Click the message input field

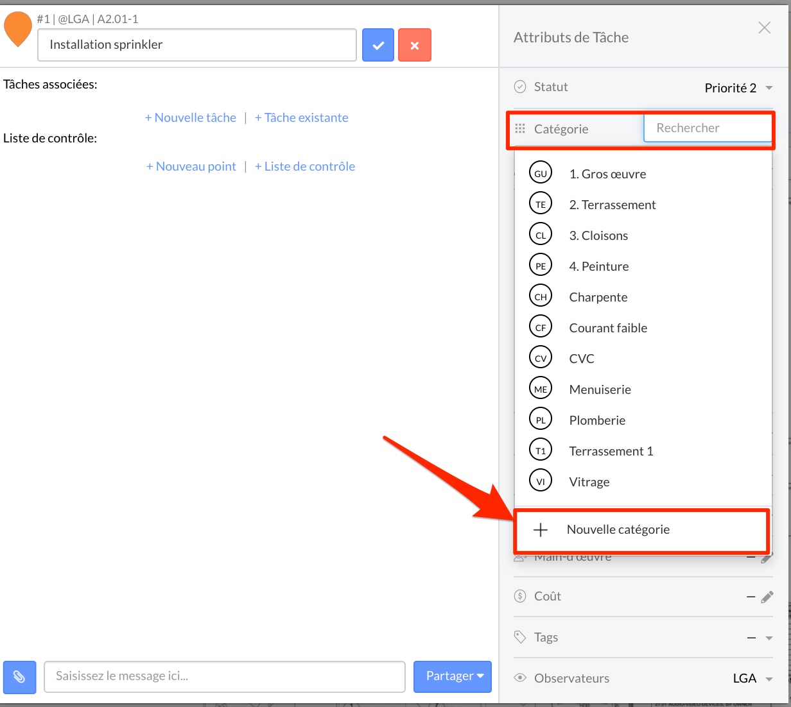[x=224, y=676]
